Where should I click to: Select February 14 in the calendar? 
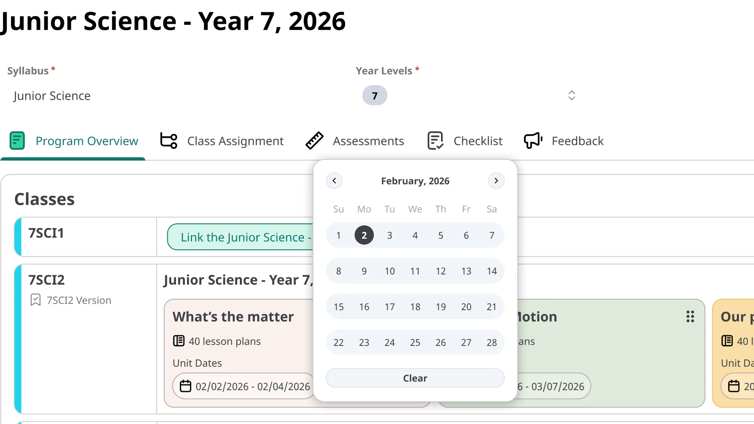(492, 271)
